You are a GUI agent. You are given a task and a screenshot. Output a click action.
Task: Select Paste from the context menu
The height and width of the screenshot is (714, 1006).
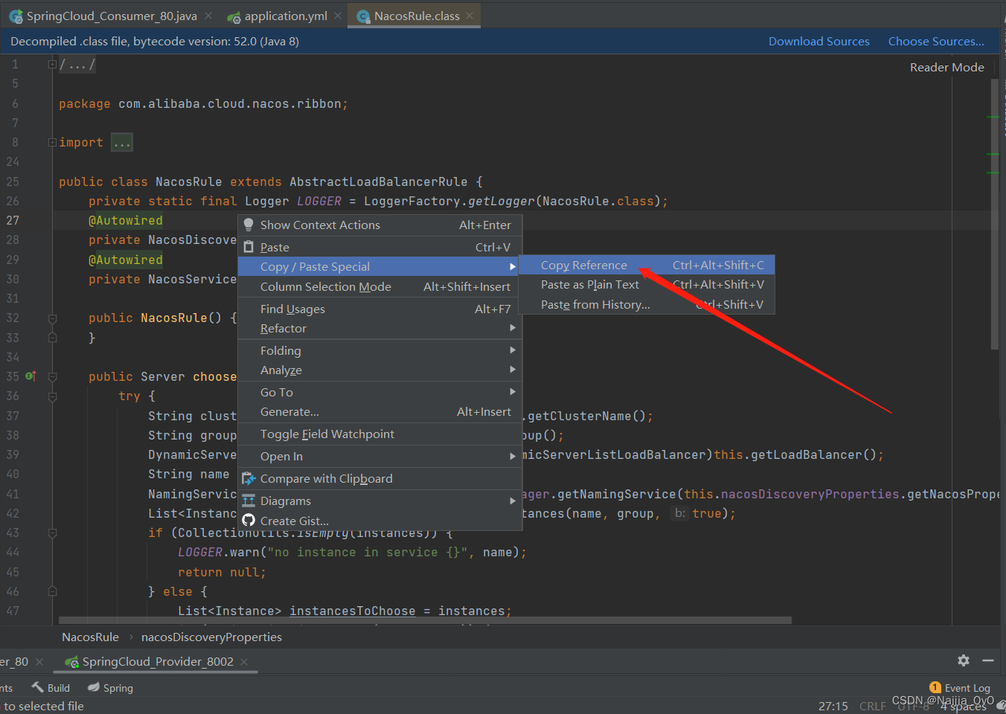point(379,248)
